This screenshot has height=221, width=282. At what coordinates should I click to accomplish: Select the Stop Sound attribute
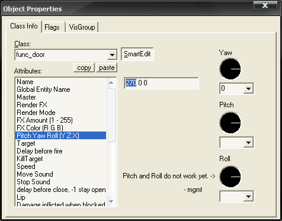[61, 182]
